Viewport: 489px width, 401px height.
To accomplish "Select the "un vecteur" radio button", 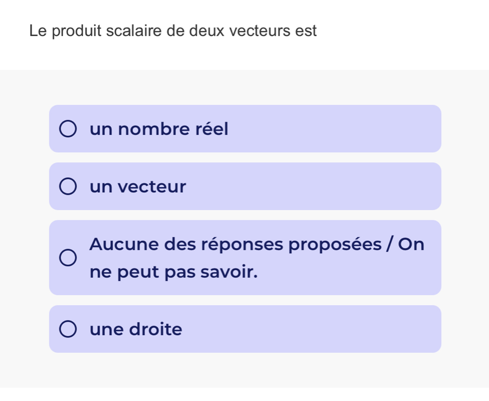I will 68,187.
